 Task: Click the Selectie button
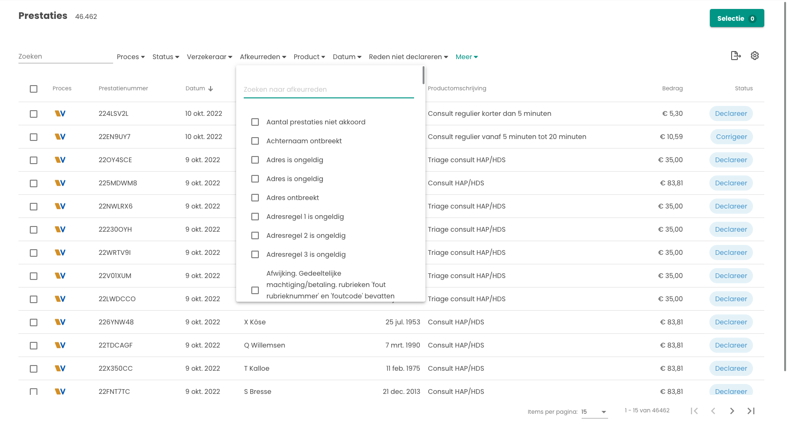point(736,18)
